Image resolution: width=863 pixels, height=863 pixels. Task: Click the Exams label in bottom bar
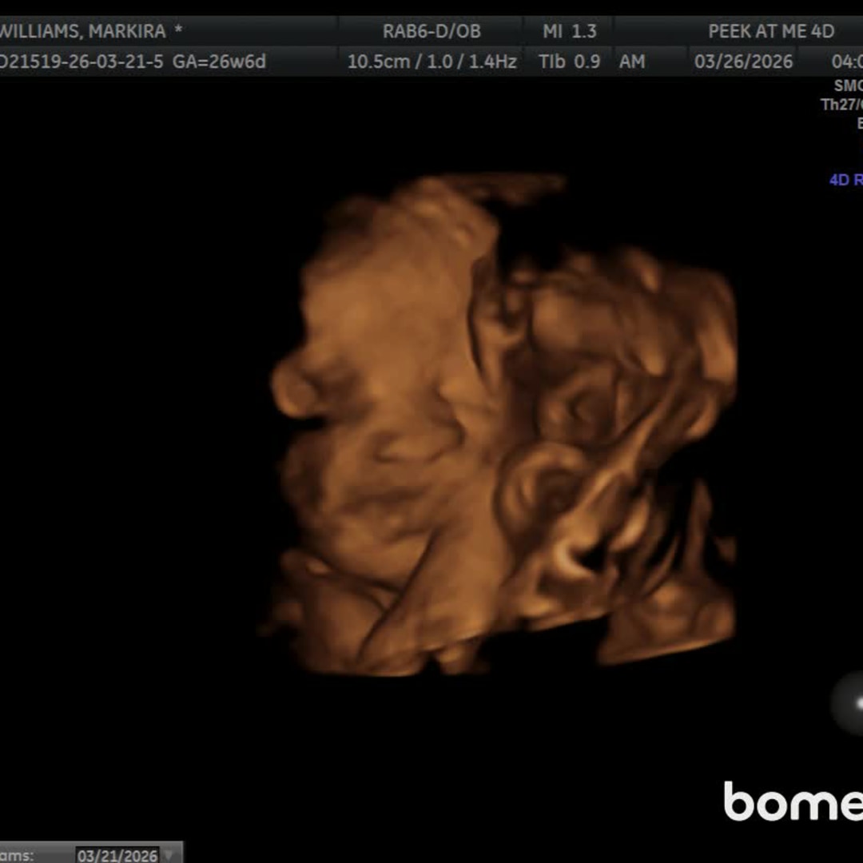[x=16, y=855]
